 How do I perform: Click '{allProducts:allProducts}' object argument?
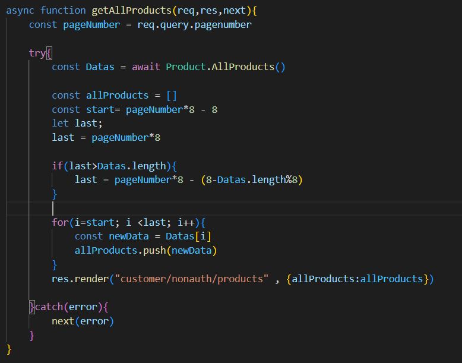tap(357, 279)
